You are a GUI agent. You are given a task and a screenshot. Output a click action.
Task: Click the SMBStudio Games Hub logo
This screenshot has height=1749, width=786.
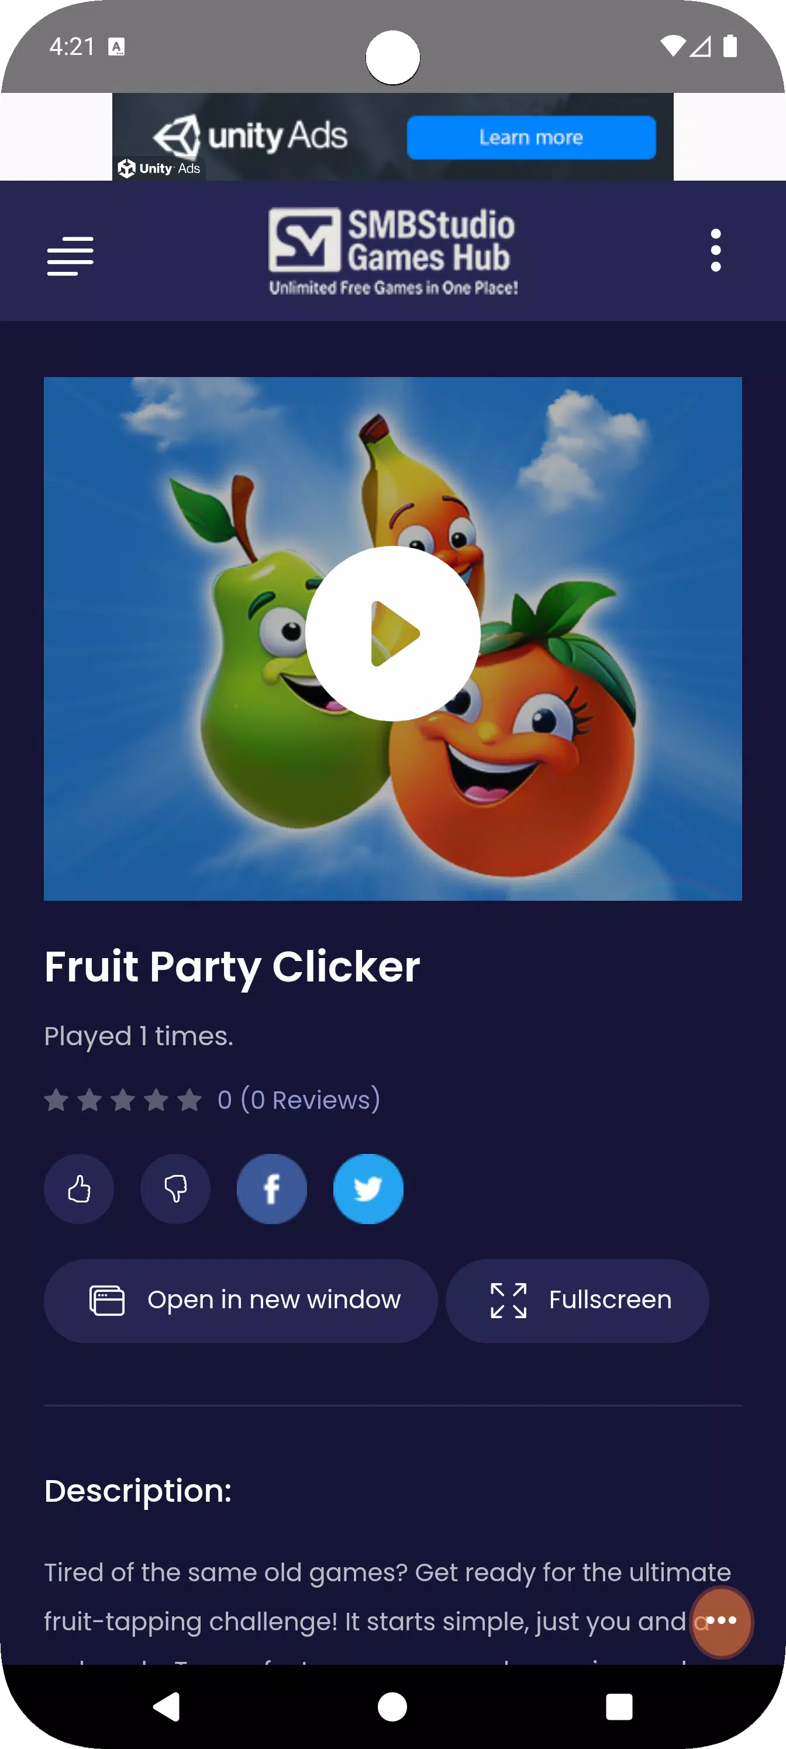pyautogui.click(x=394, y=251)
